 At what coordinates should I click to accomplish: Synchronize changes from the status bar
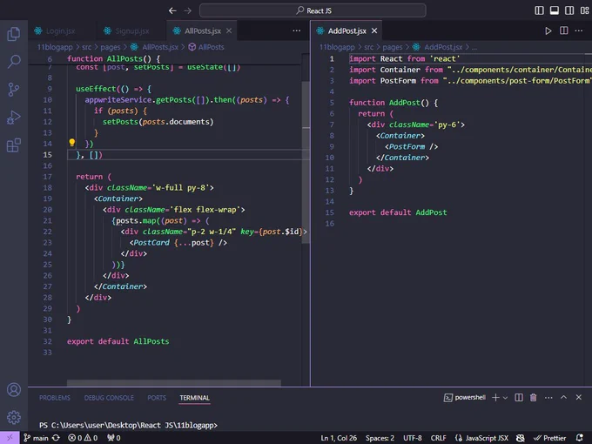pyautogui.click(x=56, y=438)
